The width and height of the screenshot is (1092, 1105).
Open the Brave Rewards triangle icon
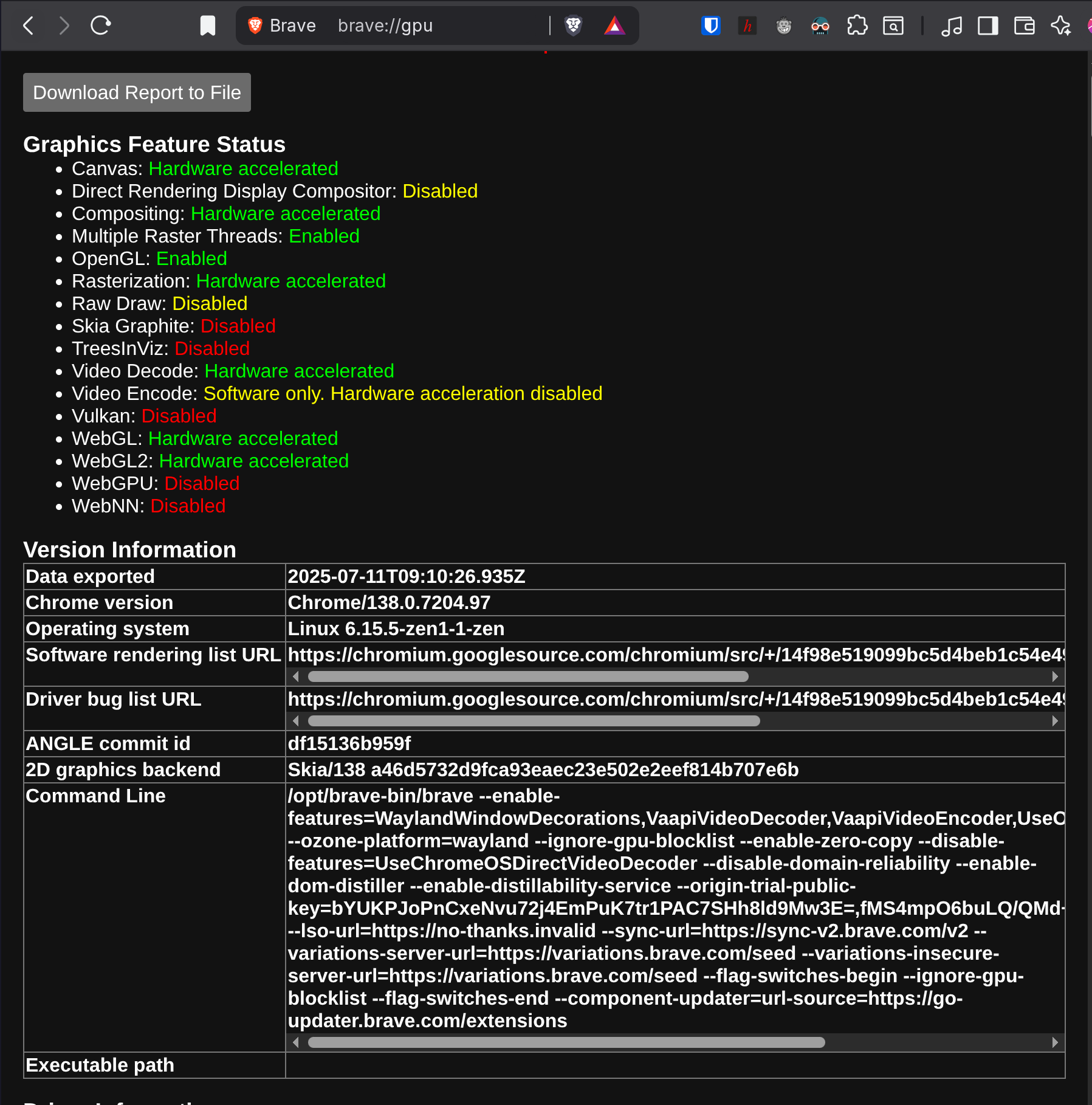click(x=614, y=26)
